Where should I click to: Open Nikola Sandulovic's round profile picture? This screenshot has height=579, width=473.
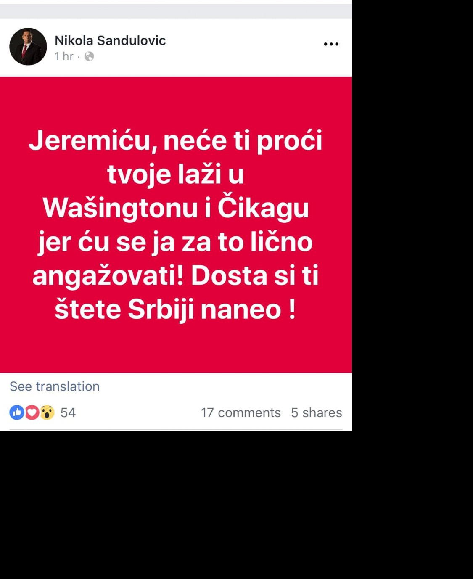pos(28,47)
